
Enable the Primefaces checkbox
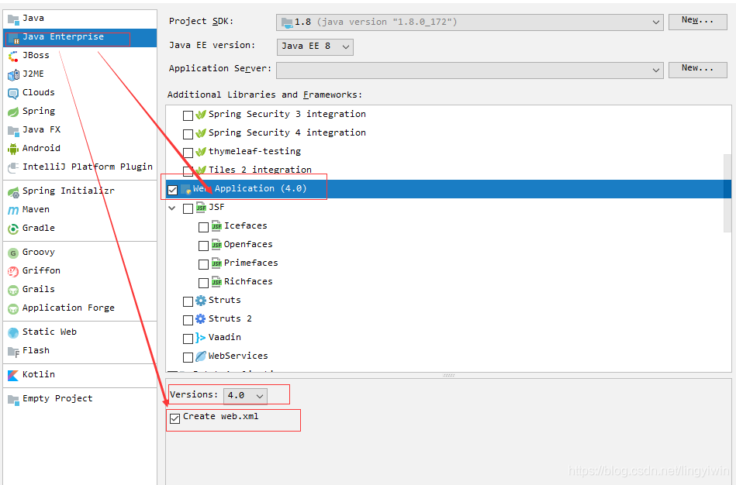(x=203, y=264)
